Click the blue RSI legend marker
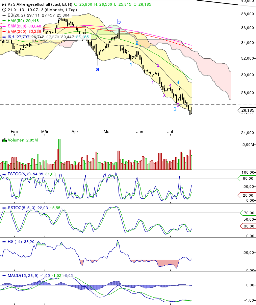 (x=4, y=242)
